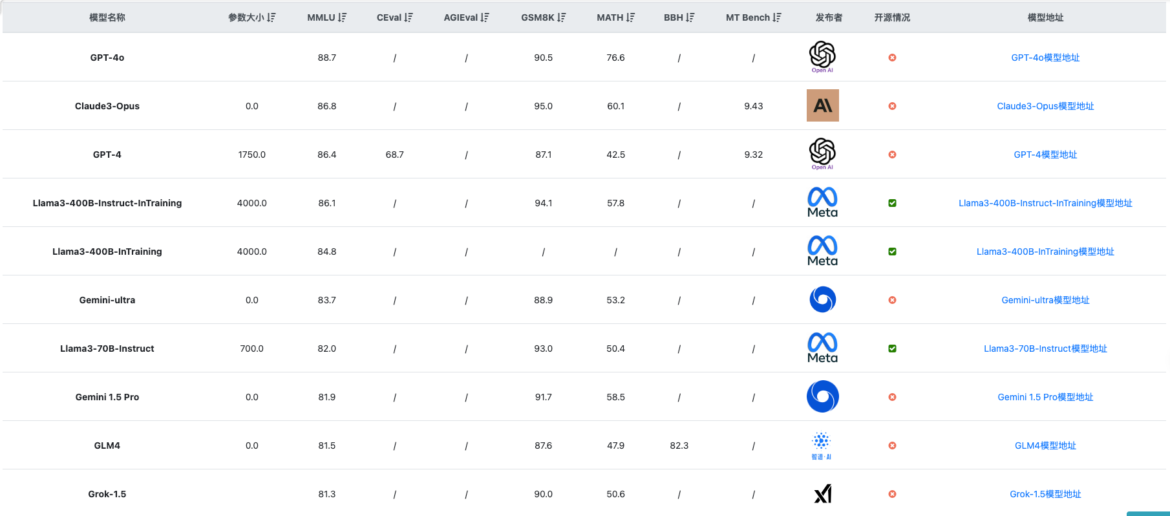Open the Gemini-ultra模型地址 link

coord(1045,300)
